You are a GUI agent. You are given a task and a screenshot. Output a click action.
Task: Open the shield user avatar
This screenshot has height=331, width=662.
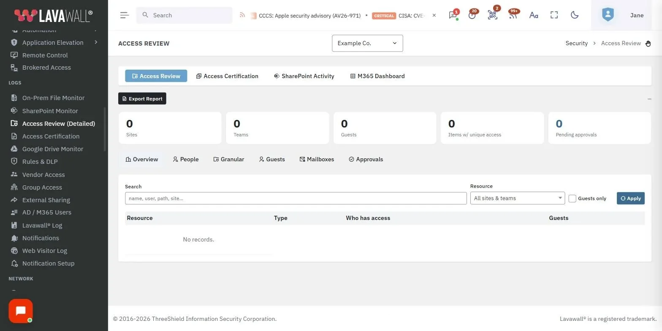coord(608,15)
